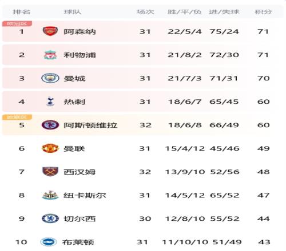Select the West Ham United crest
This screenshot has width=286, height=251.
pyautogui.click(x=50, y=172)
